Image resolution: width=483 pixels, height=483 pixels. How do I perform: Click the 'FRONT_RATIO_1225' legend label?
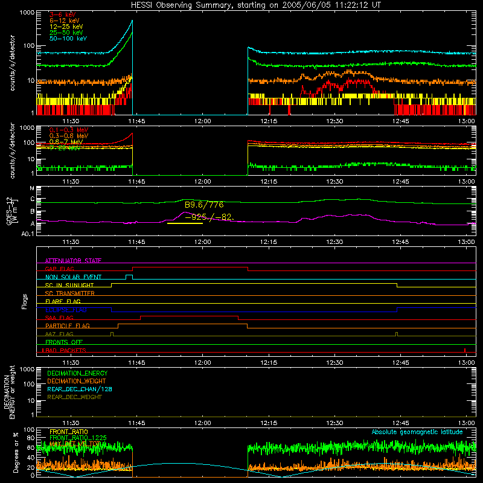pos(78,438)
